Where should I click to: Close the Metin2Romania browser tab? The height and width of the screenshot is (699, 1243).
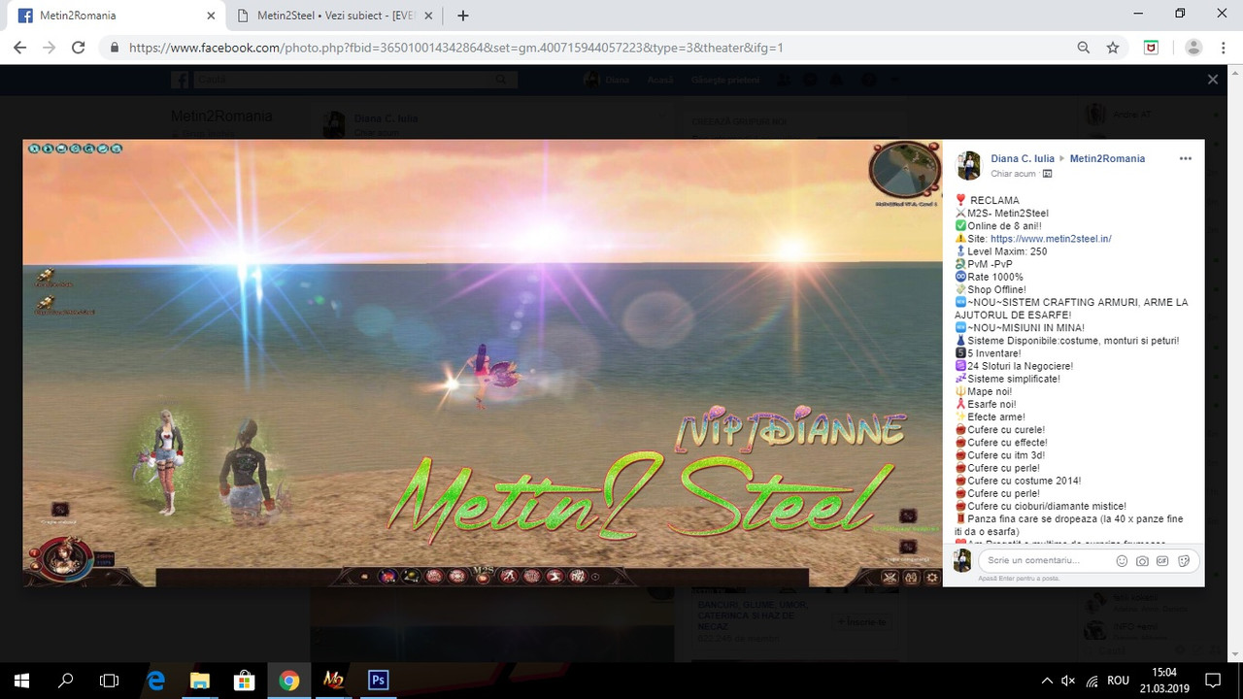(211, 16)
